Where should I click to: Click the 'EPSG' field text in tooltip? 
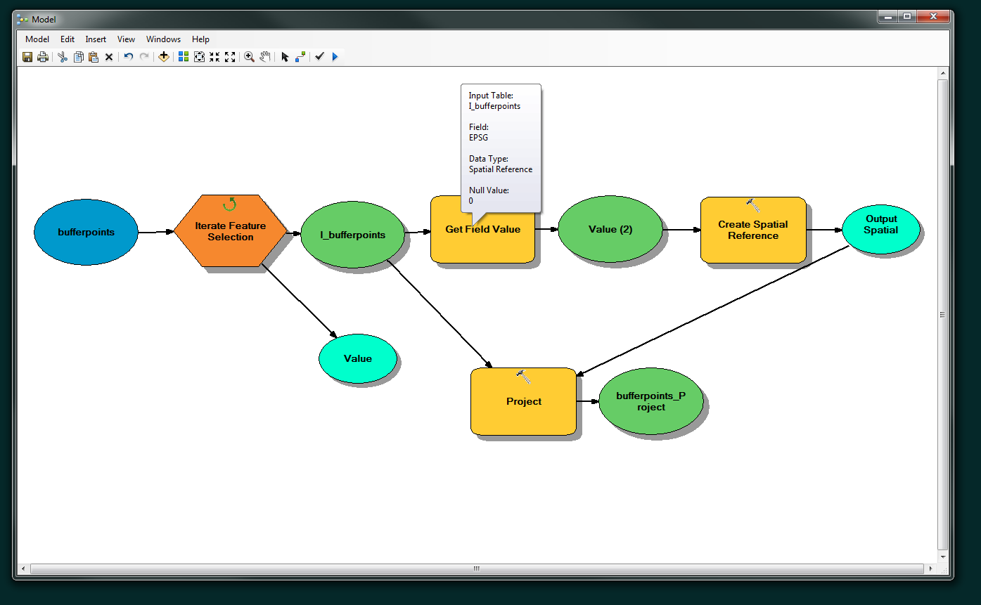478,138
